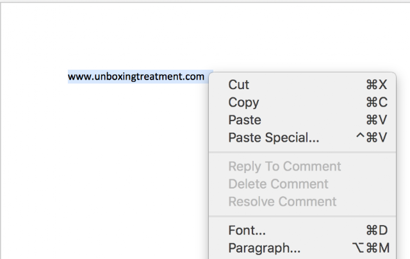The width and height of the screenshot is (410, 259).
Task: Click the disabled Delete Comment entry
Action: (302, 184)
